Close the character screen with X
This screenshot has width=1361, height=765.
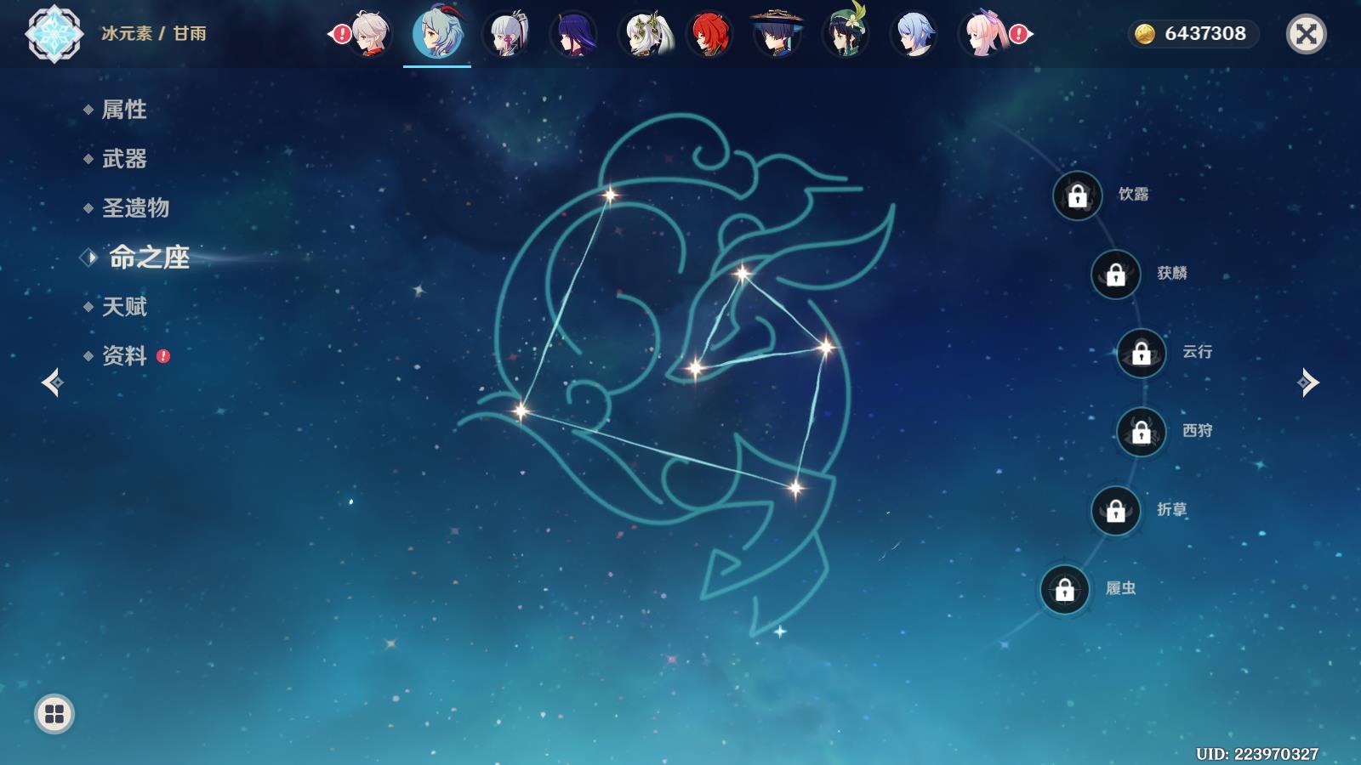pyautogui.click(x=1306, y=34)
